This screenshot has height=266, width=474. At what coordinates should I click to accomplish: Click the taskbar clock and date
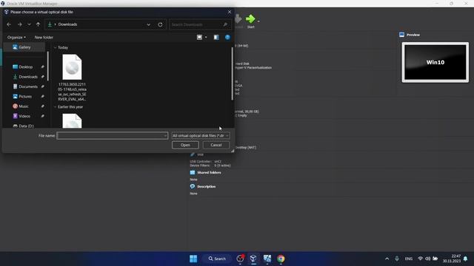coord(452,259)
